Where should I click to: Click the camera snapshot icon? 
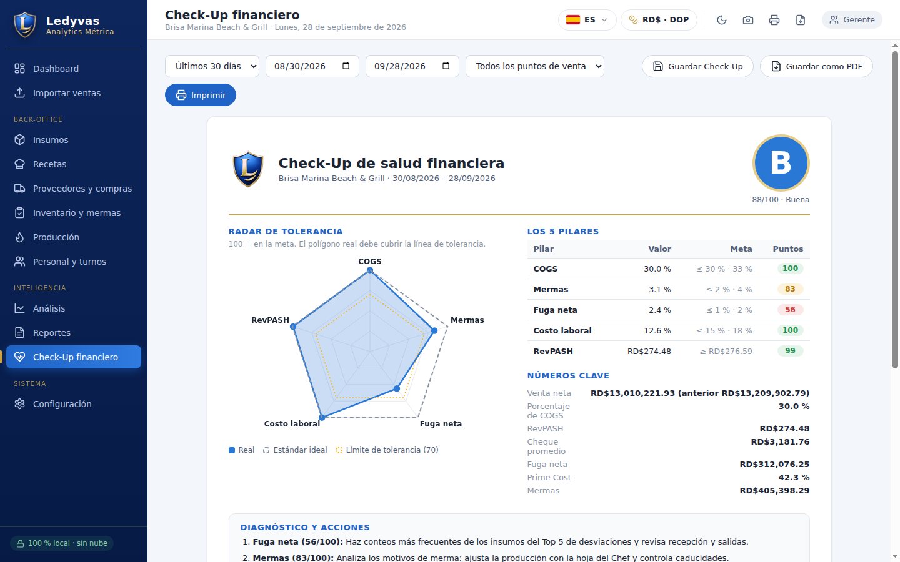click(748, 20)
